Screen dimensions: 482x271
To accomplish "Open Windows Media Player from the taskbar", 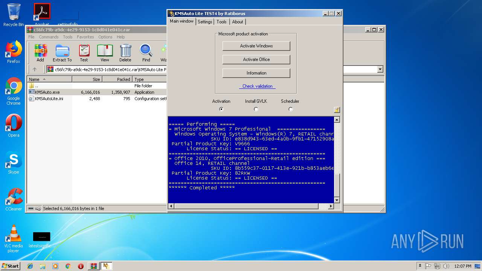I will 55,266.
